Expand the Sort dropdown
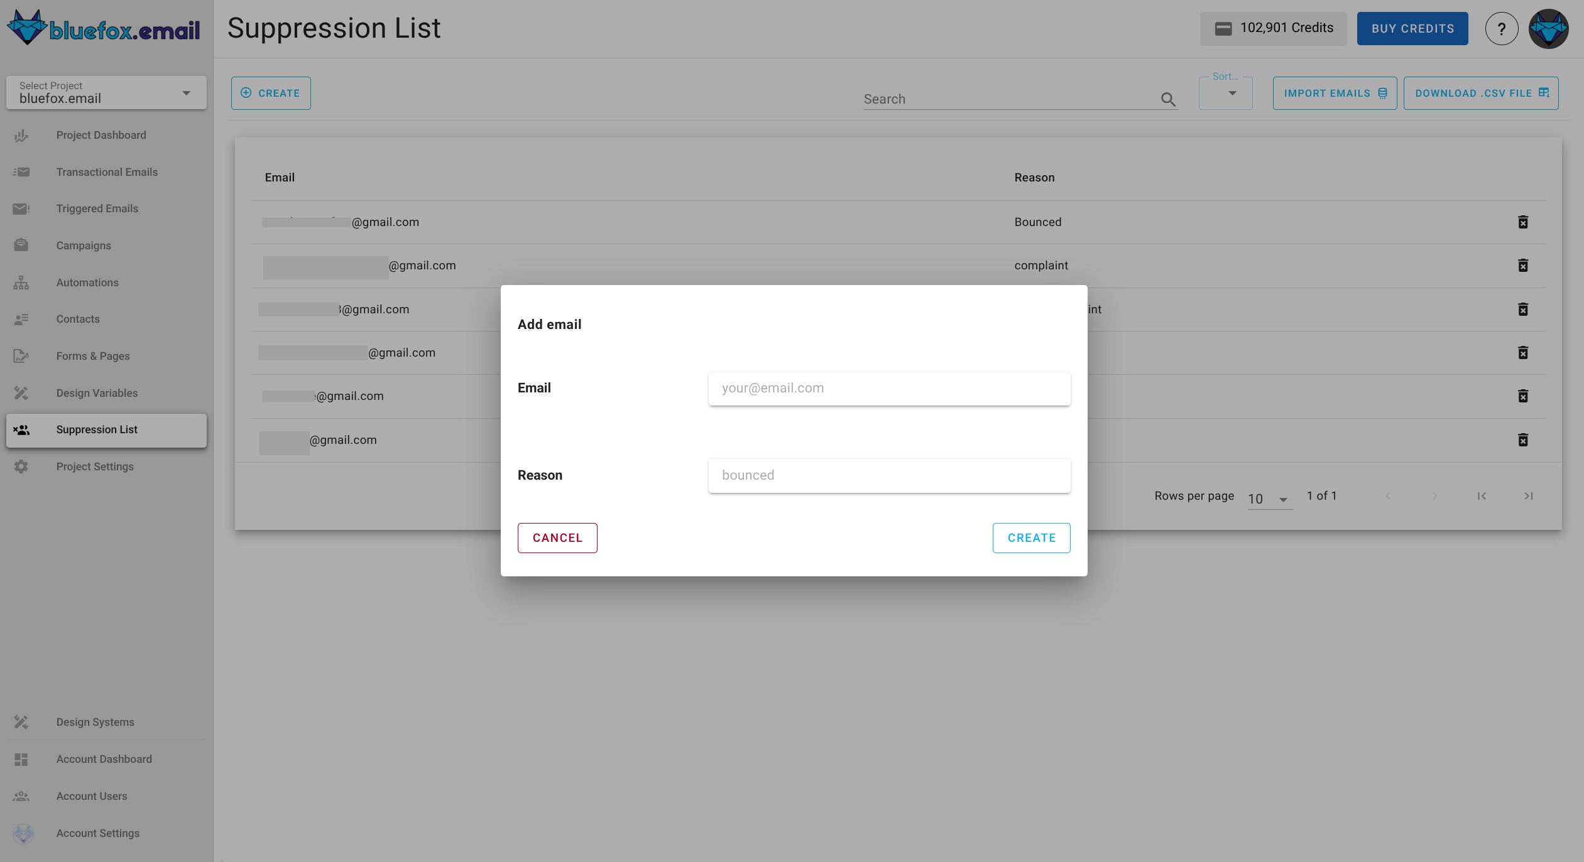The width and height of the screenshot is (1584, 862). tap(1225, 94)
